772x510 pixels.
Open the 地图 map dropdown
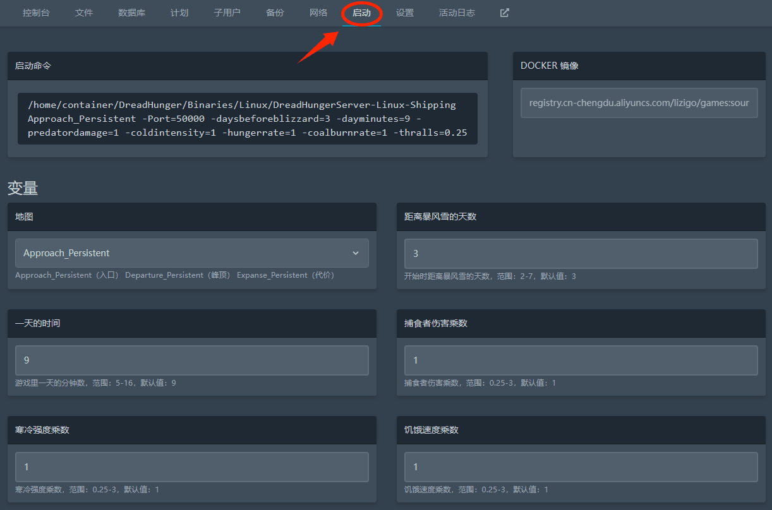pyautogui.click(x=192, y=253)
